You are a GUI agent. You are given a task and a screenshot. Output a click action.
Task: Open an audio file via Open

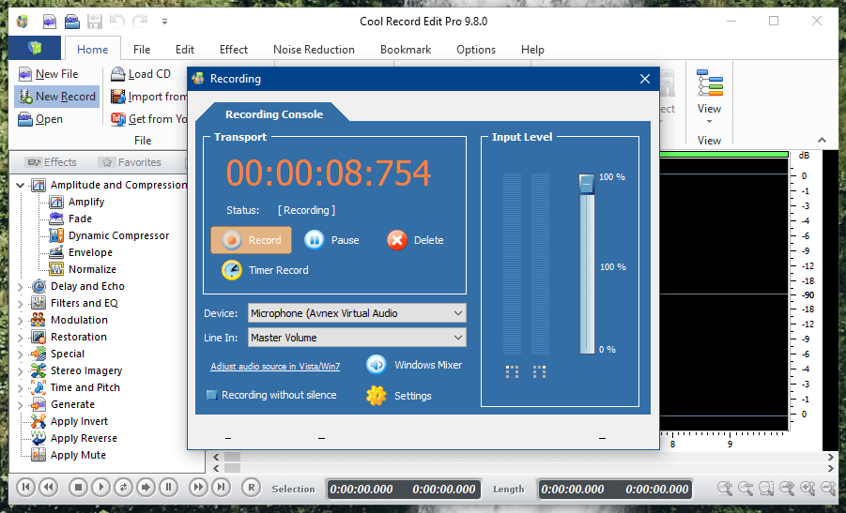(x=41, y=119)
